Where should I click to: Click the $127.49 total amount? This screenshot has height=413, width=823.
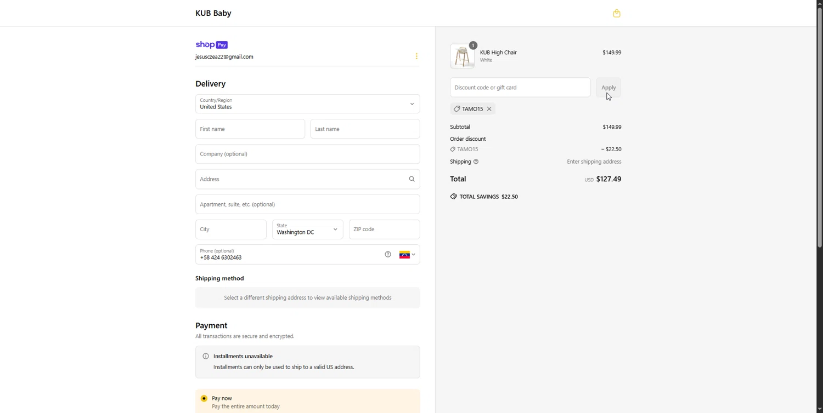(608, 179)
